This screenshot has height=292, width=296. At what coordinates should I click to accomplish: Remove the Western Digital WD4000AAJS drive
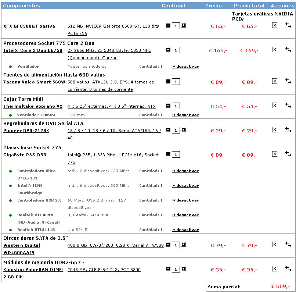tap(274, 244)
